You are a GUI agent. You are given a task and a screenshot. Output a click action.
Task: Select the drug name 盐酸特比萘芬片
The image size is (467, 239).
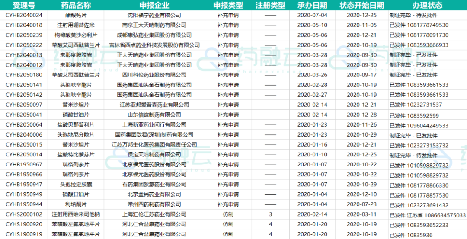(76, 155)
